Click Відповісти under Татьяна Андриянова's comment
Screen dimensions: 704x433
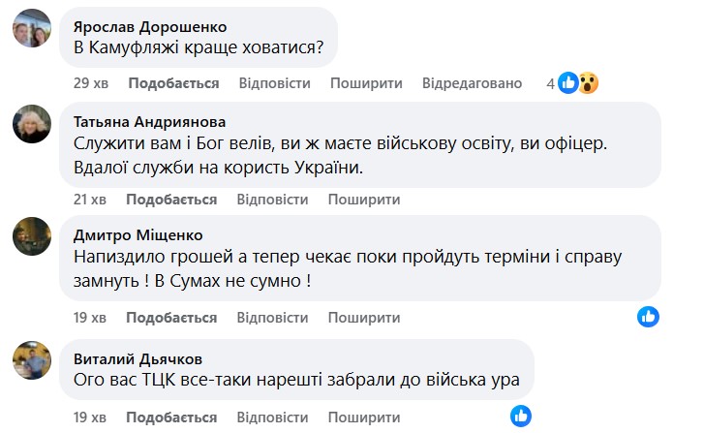click(x=274, y=200)
